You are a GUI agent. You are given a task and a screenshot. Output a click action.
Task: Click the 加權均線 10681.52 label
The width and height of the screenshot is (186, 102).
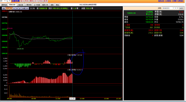click(x=15, y=12)
